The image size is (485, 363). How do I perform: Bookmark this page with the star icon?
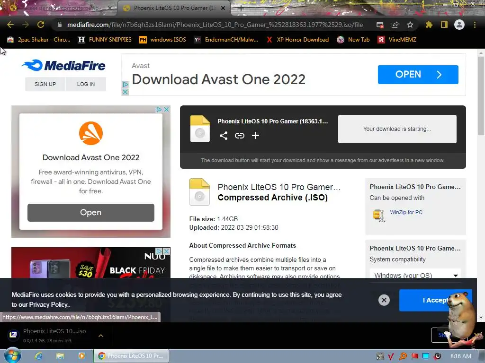410,25
